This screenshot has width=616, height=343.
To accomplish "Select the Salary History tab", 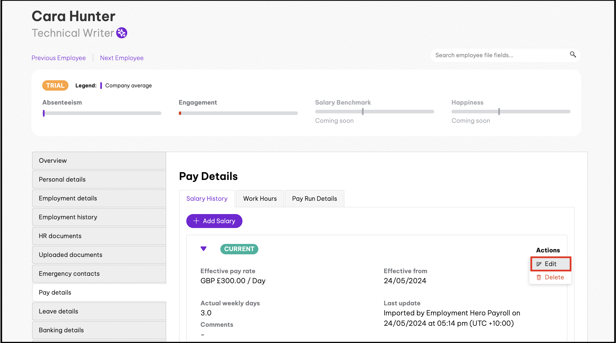I will (x=207, y=198).
